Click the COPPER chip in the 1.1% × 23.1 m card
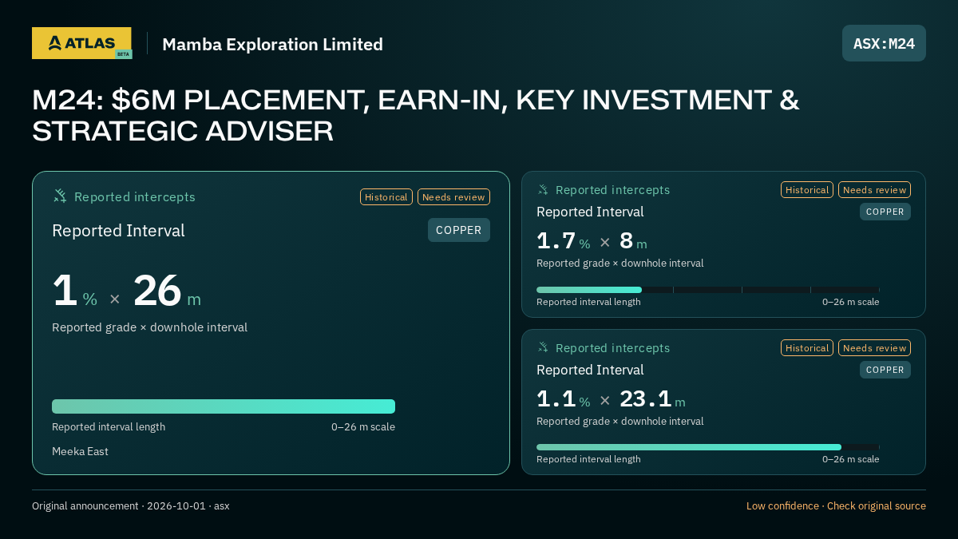The height and width of the screenshot is (539, 958). click(x=885, y=370)
